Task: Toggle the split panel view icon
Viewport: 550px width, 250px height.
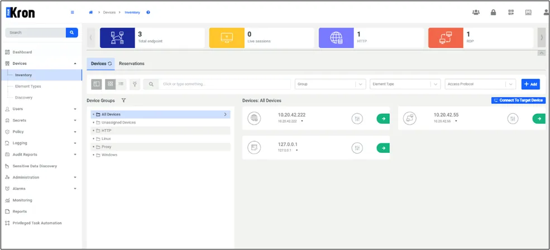Action: point(97,84)
